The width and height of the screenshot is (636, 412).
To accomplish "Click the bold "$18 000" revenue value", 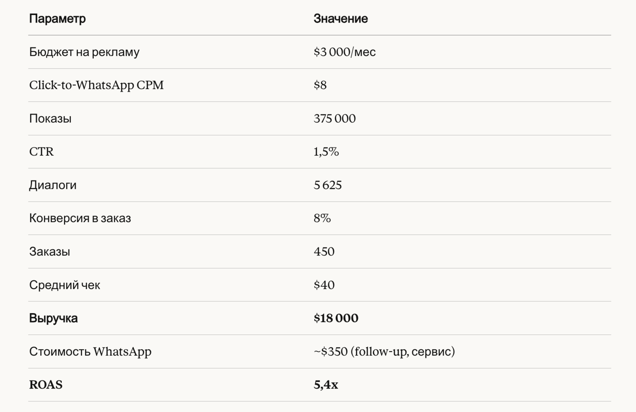I will (x=336, y=318).
